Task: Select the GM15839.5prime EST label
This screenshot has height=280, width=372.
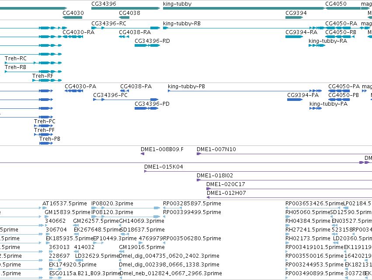Action: point(67,212)
